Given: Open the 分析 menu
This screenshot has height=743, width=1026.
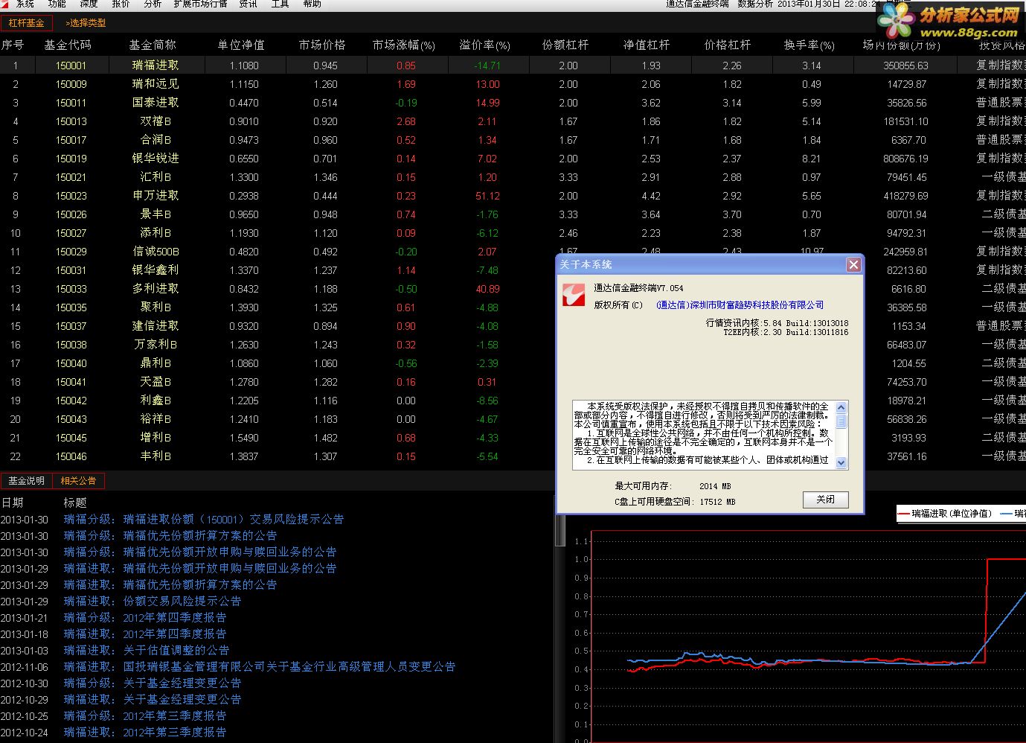Looking at the screenshot, I should point(153,4).
